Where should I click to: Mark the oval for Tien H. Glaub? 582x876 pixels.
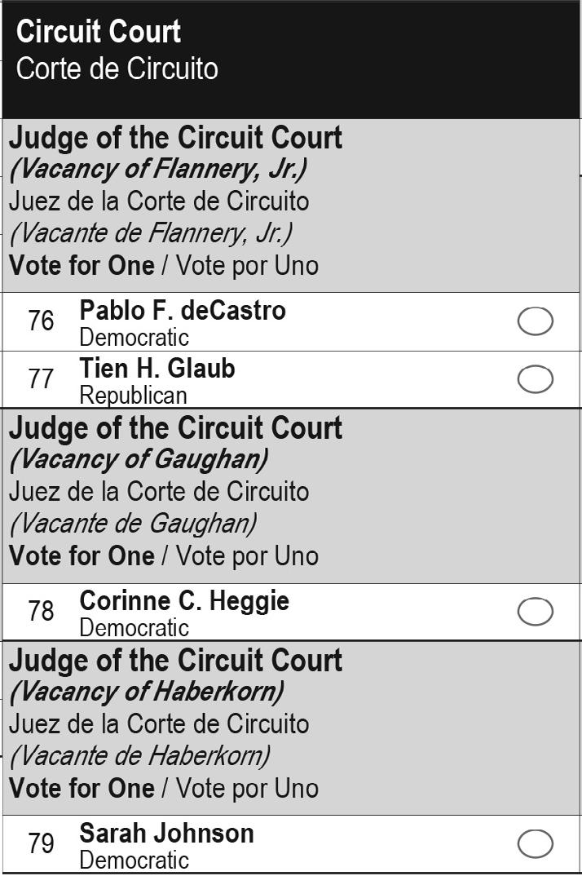tap(535, 379)
